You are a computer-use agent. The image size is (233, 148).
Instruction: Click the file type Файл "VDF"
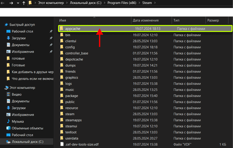click(x=182, y=144)
